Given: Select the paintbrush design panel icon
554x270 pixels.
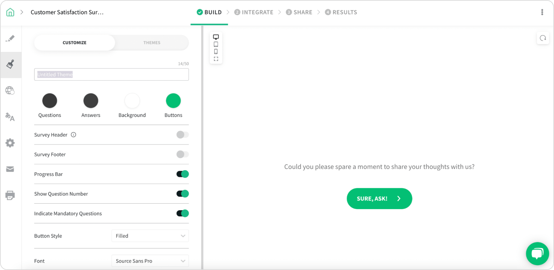Looking at the screenshot, I should [x=11, y=65].
